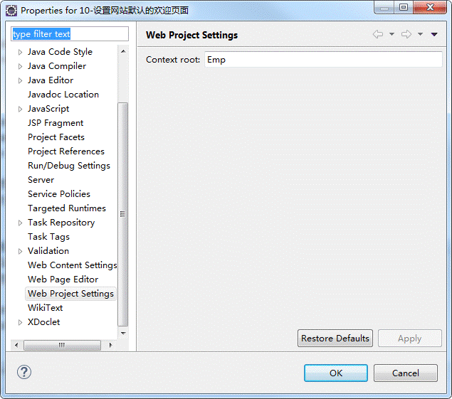Click Restore Defaults button
Screen dimensions: 452x399
[335, 339]
